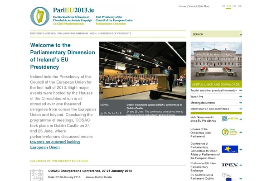Click the arrow beside the Oireachtas logo
The image size is (272, 181).
(240, 132)
